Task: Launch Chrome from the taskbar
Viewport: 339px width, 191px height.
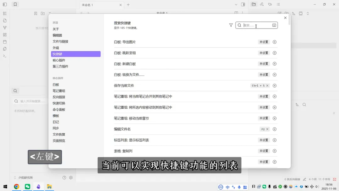Action: [16, 186]
